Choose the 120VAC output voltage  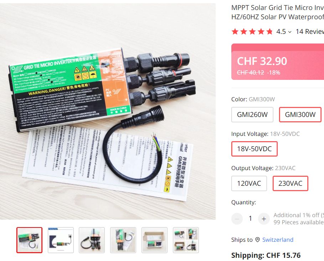pos(249,183)
